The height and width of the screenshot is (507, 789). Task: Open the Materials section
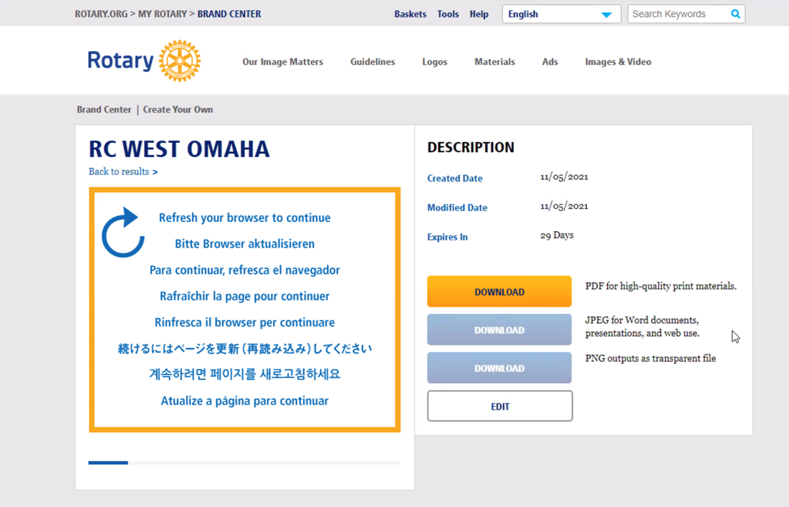coord(494,62)
